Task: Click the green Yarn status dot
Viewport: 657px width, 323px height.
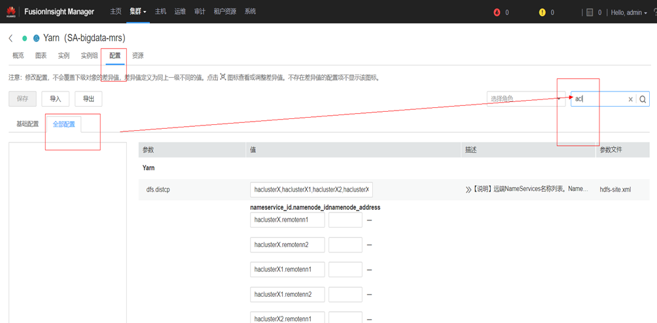Action: (x=25, y=39)
